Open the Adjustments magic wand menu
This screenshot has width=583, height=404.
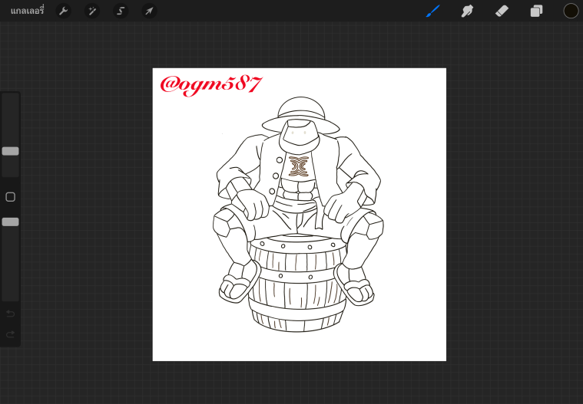coord(92,11)
